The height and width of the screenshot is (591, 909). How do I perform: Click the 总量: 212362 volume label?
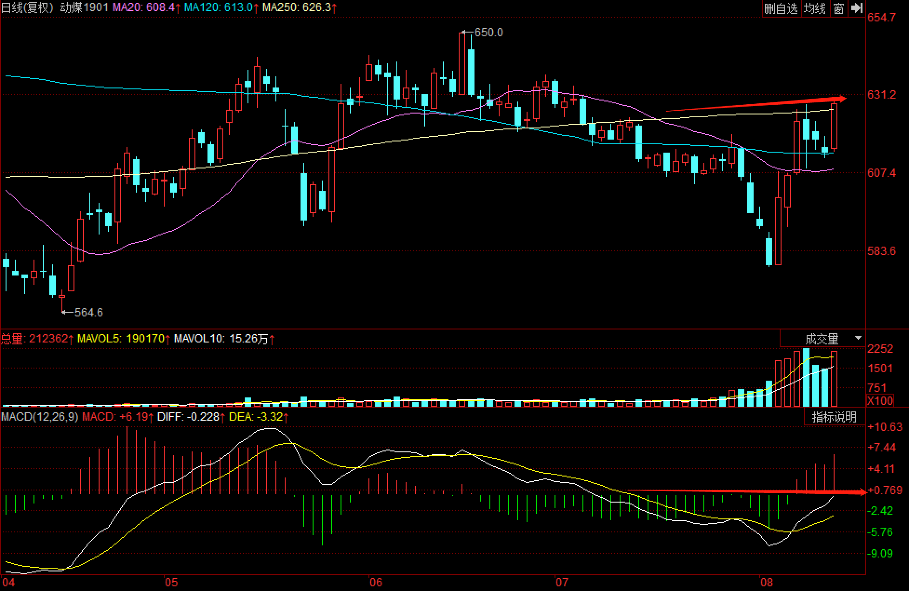[x=37, y=339]
